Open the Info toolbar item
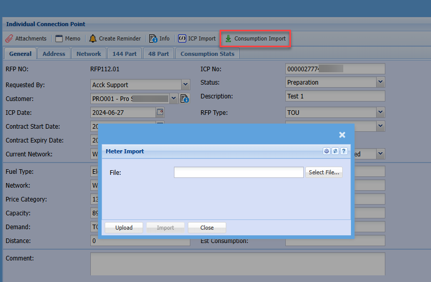This screenshot has width=431, height=282. click(x=159, y=38)
